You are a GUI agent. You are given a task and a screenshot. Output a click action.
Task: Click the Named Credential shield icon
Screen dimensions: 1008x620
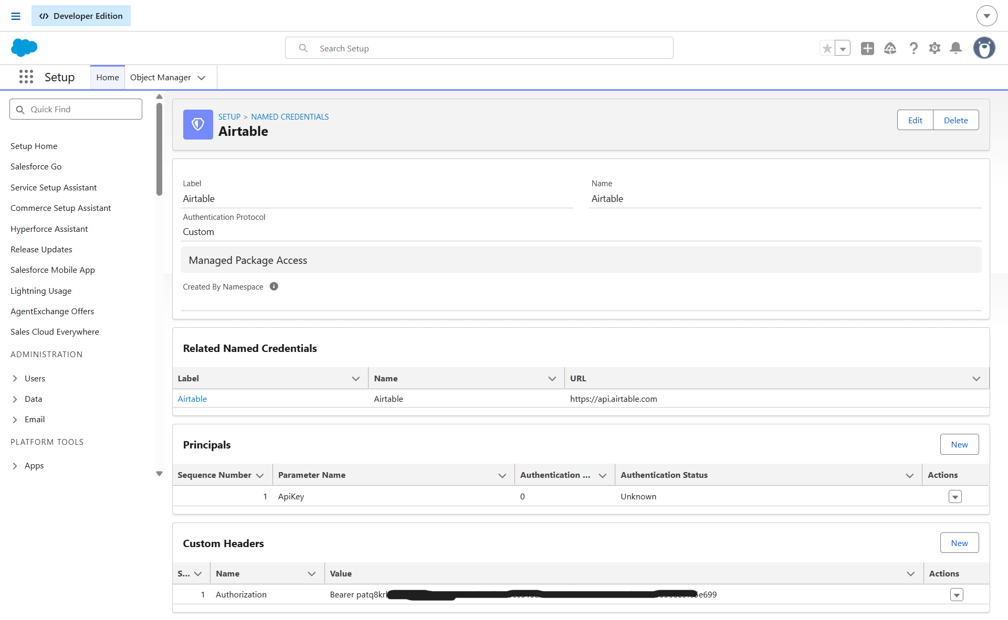point(198,124)
